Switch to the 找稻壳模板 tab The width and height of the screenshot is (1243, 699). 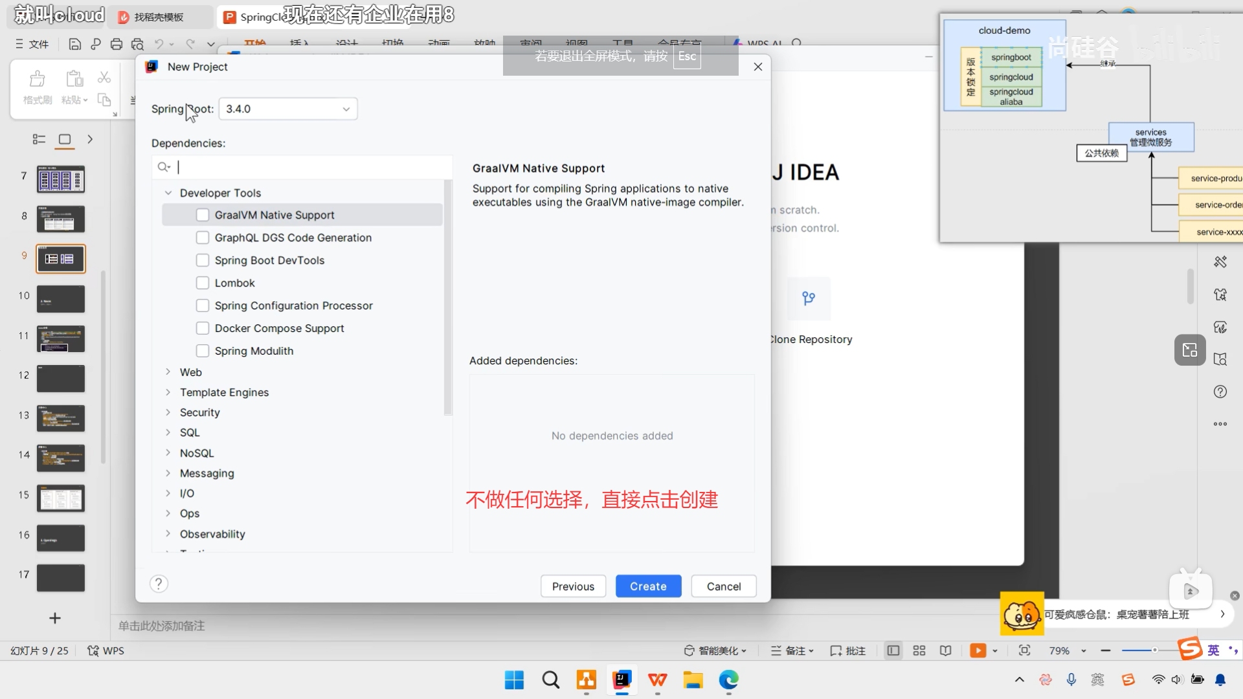(159, 17)
